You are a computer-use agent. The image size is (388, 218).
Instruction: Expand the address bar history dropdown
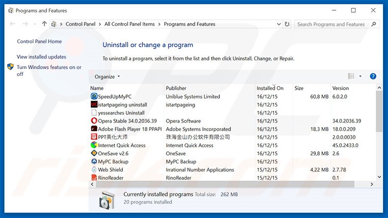[278, 24]
